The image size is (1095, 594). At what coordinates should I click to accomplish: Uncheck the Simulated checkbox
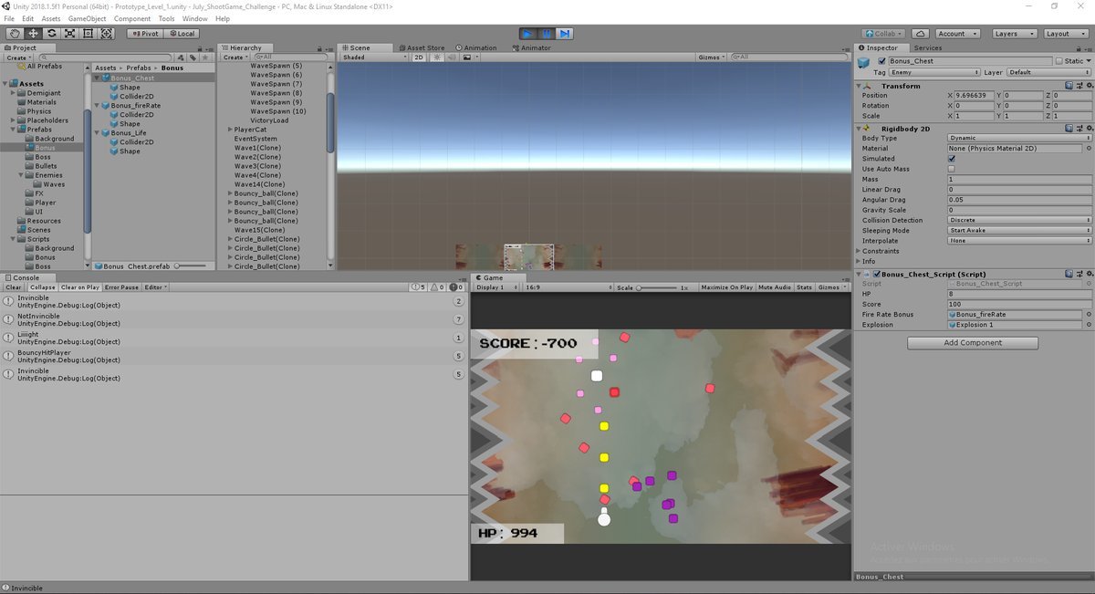[952, 159]
